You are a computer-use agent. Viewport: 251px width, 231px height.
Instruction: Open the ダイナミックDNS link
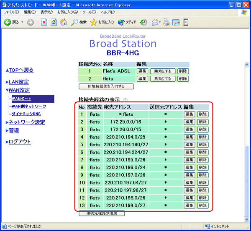26,114
